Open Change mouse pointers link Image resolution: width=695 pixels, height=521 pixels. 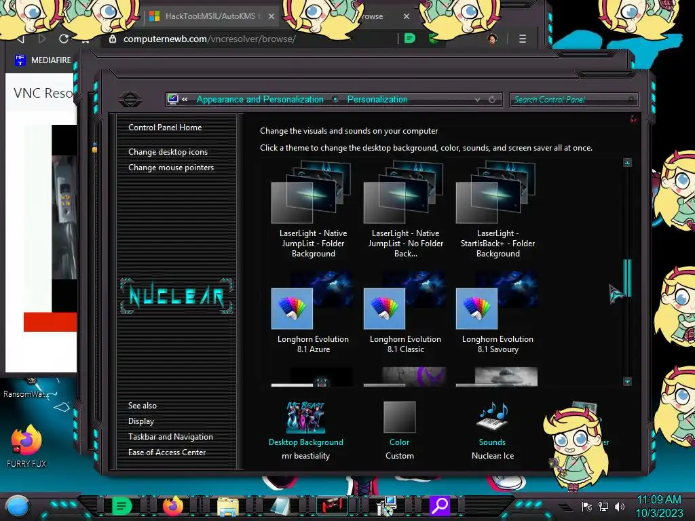(x=171, y=168)
